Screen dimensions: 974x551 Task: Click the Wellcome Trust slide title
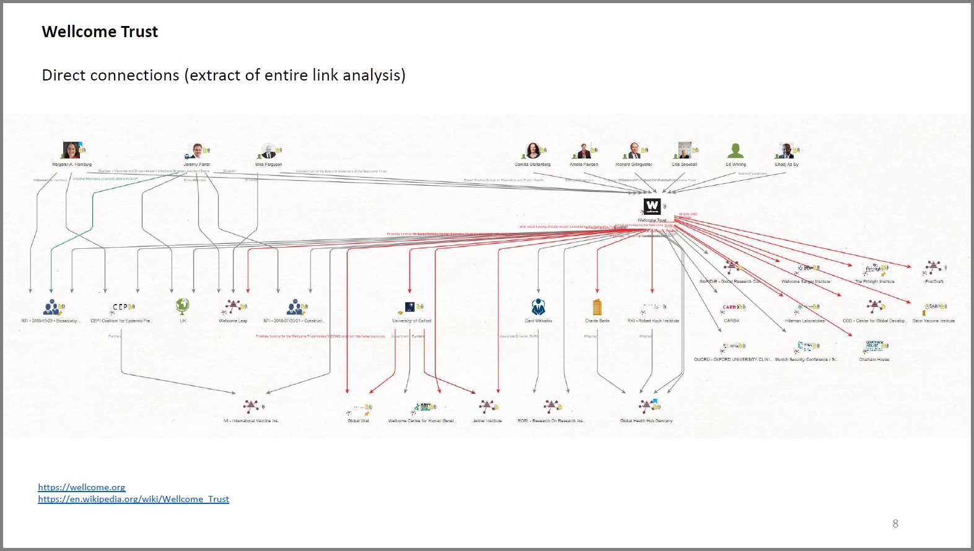point(100,32)
